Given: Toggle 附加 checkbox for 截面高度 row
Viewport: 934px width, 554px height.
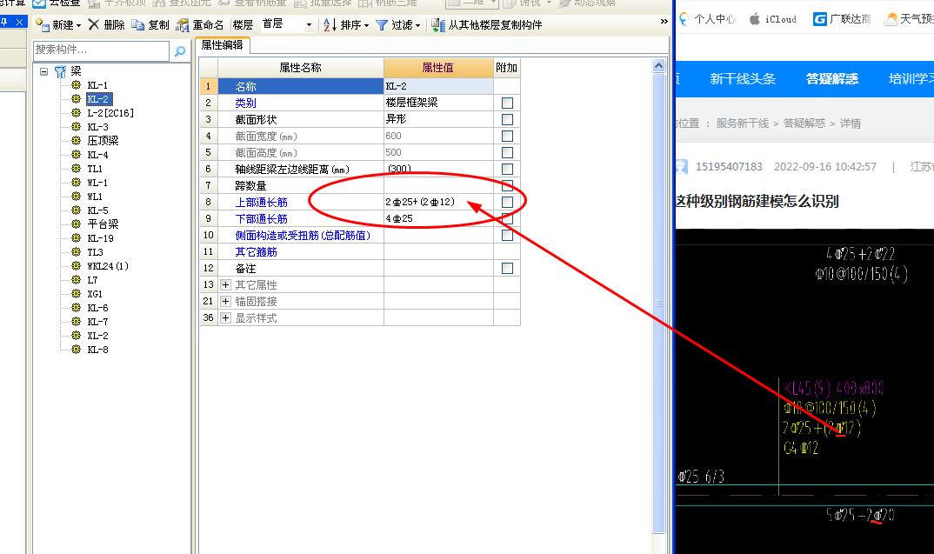Looking at the screenshot, I should pyautogui.click(x=507, y=152).
